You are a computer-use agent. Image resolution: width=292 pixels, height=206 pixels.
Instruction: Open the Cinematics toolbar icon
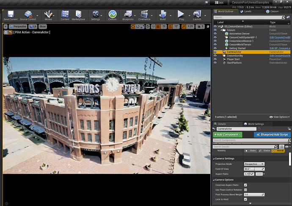144,14
